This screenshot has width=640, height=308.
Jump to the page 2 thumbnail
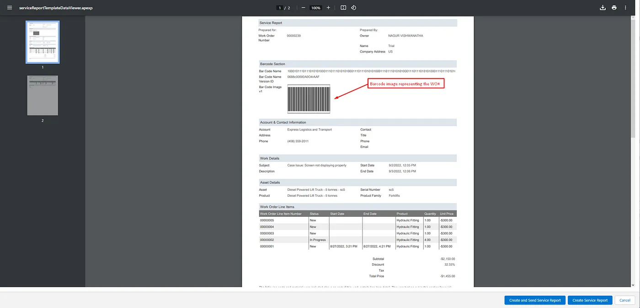coord(43,95)
